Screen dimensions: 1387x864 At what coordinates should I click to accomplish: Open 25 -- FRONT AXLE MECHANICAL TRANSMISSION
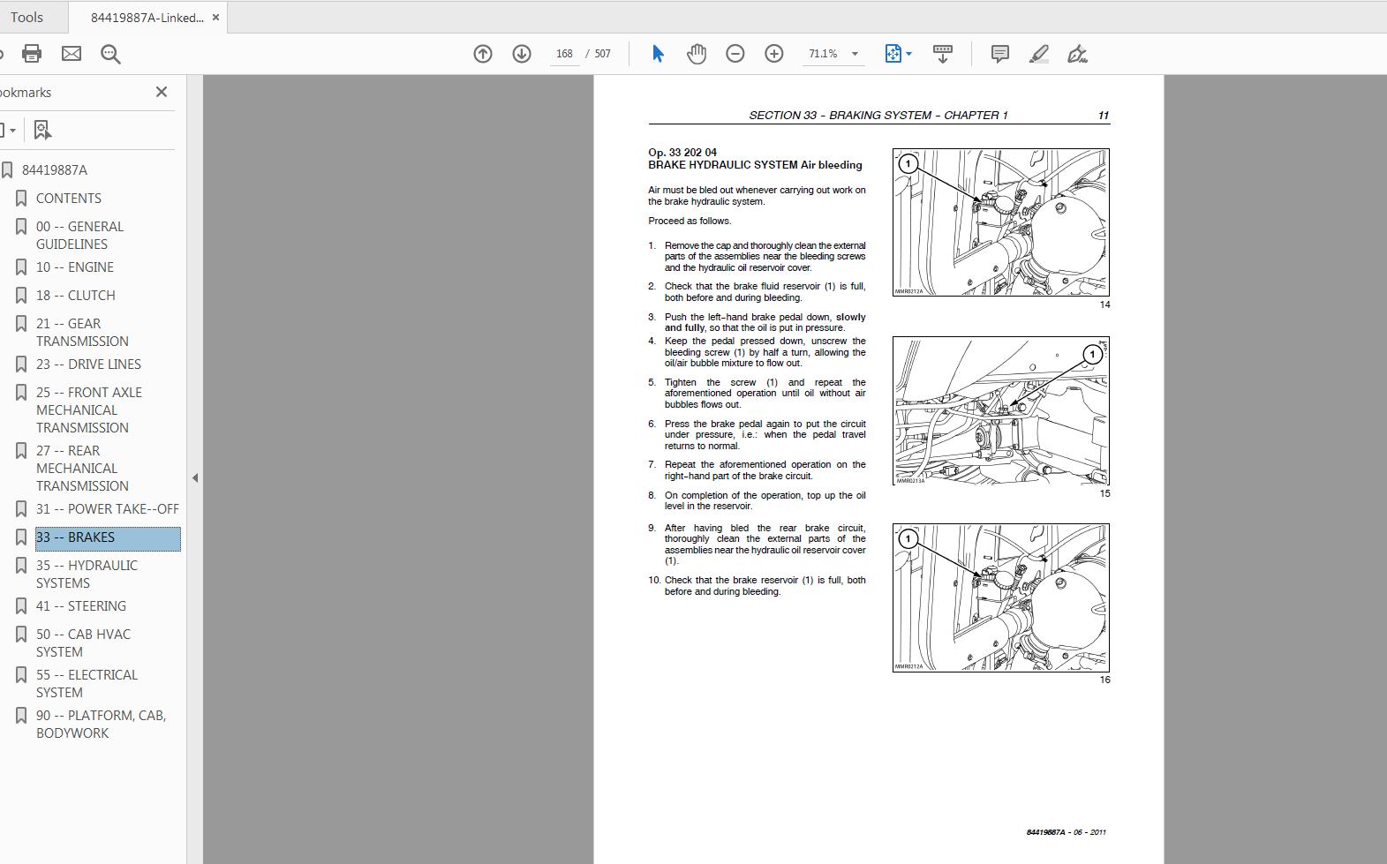pos(89,410)
